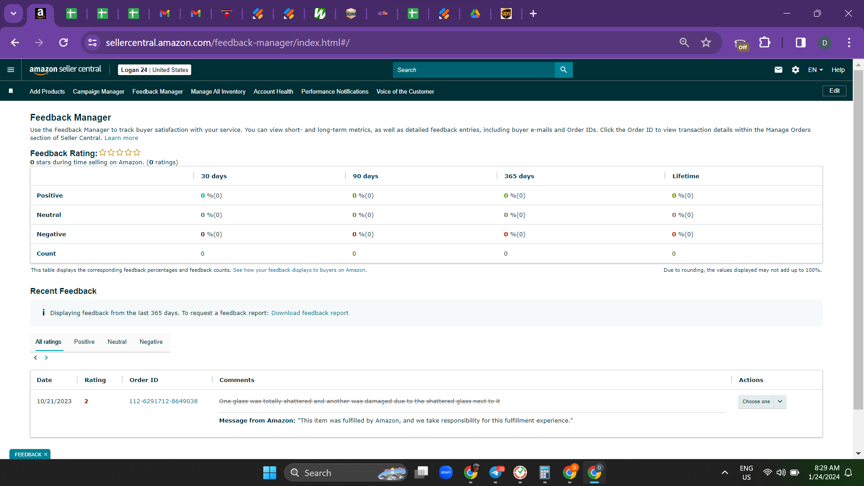
Task: Click the Learn more link
Action: (121, 138)
